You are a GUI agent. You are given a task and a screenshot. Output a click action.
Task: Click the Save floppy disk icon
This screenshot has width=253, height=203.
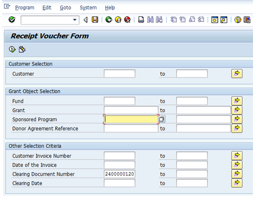click(x=95, y=20)
